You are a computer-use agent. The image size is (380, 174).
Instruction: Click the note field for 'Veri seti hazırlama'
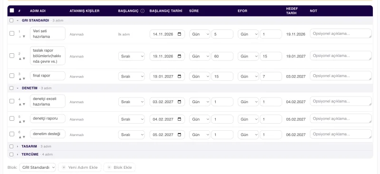click(x=341, y=33)
